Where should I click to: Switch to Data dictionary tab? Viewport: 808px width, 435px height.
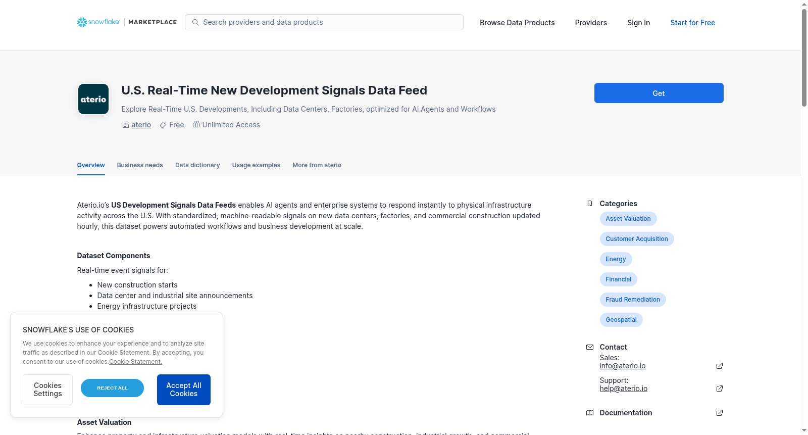click(197, 165)
